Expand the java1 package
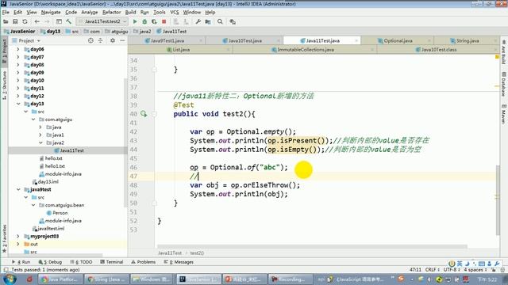This screenshot has height=285, width=508. click(x=40, y=135)
